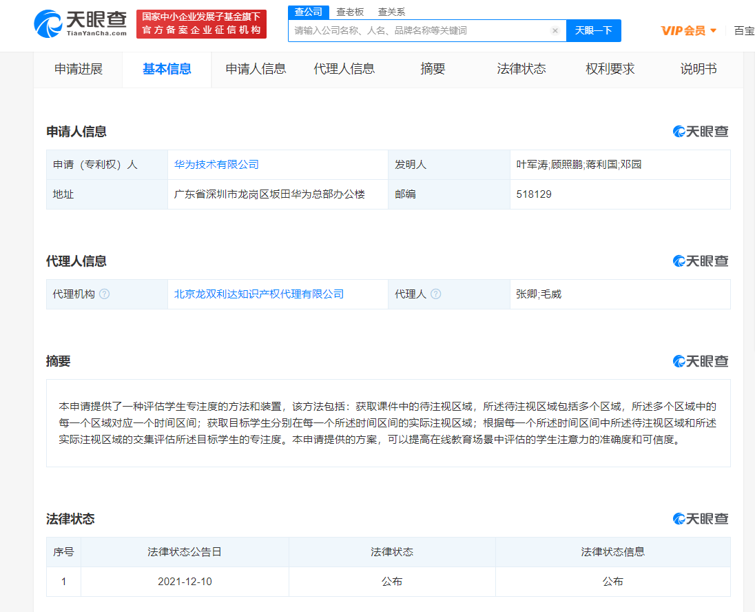
Task: Go to the 权利要求 tab
Action: 610,69
